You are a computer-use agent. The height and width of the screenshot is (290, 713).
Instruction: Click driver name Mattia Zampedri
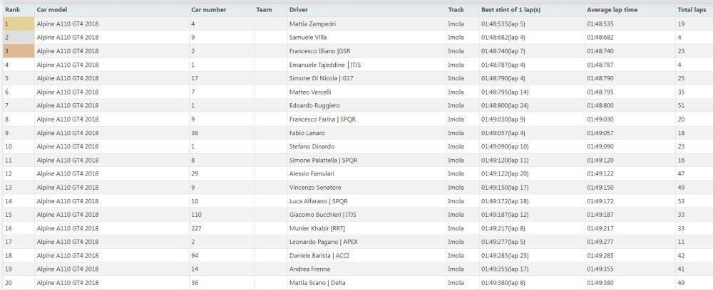(x=312, y=23)
